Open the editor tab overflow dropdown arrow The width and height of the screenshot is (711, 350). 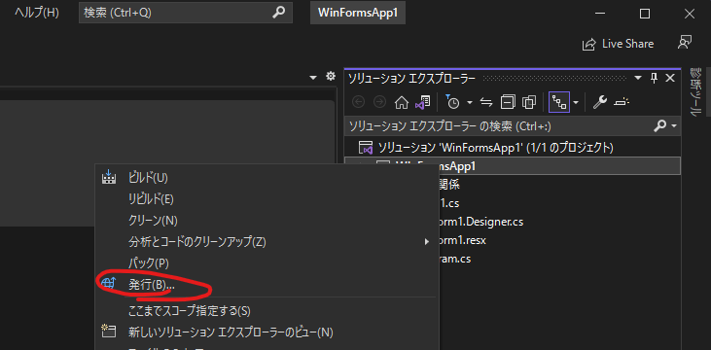(x=313, y=78)
